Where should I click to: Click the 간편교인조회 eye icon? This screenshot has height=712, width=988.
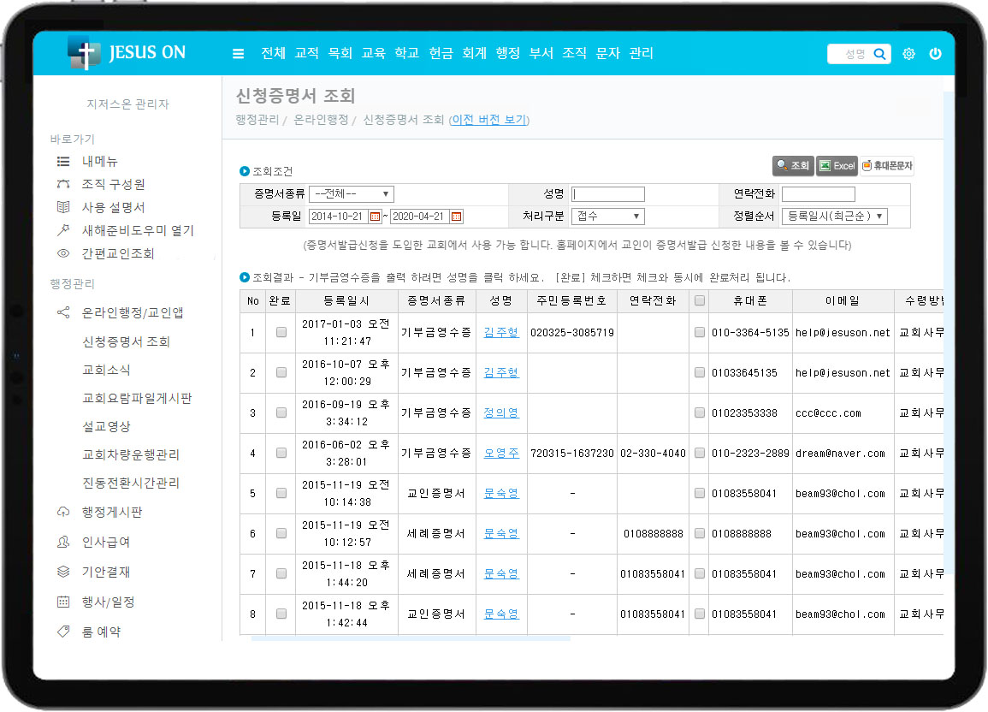pyautogui.click(x=62, y=253)
